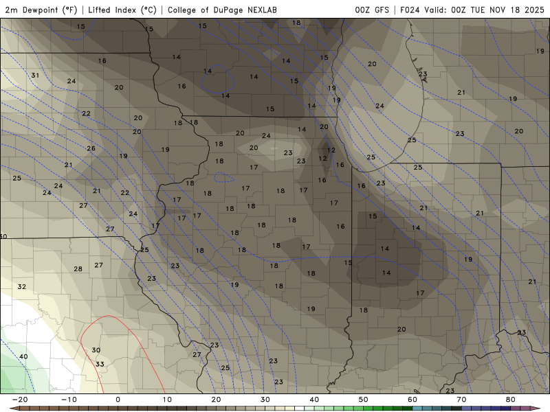
Task: Click the dewpoint value 31 on the map
Action: click(35, 76)
